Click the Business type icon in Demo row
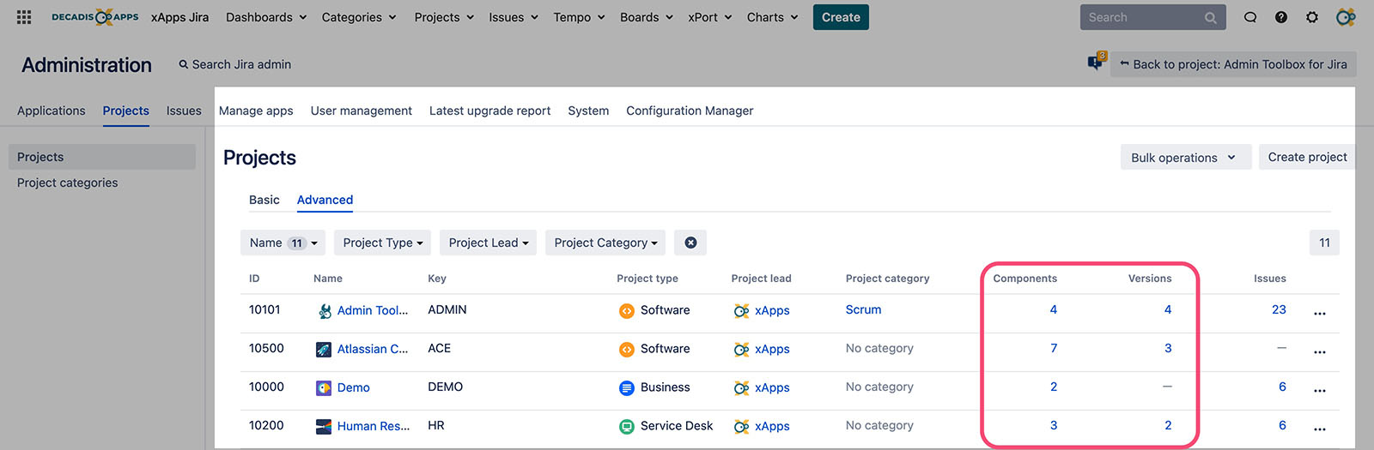This screenshot has height=450, width=1374. (627, 388)
